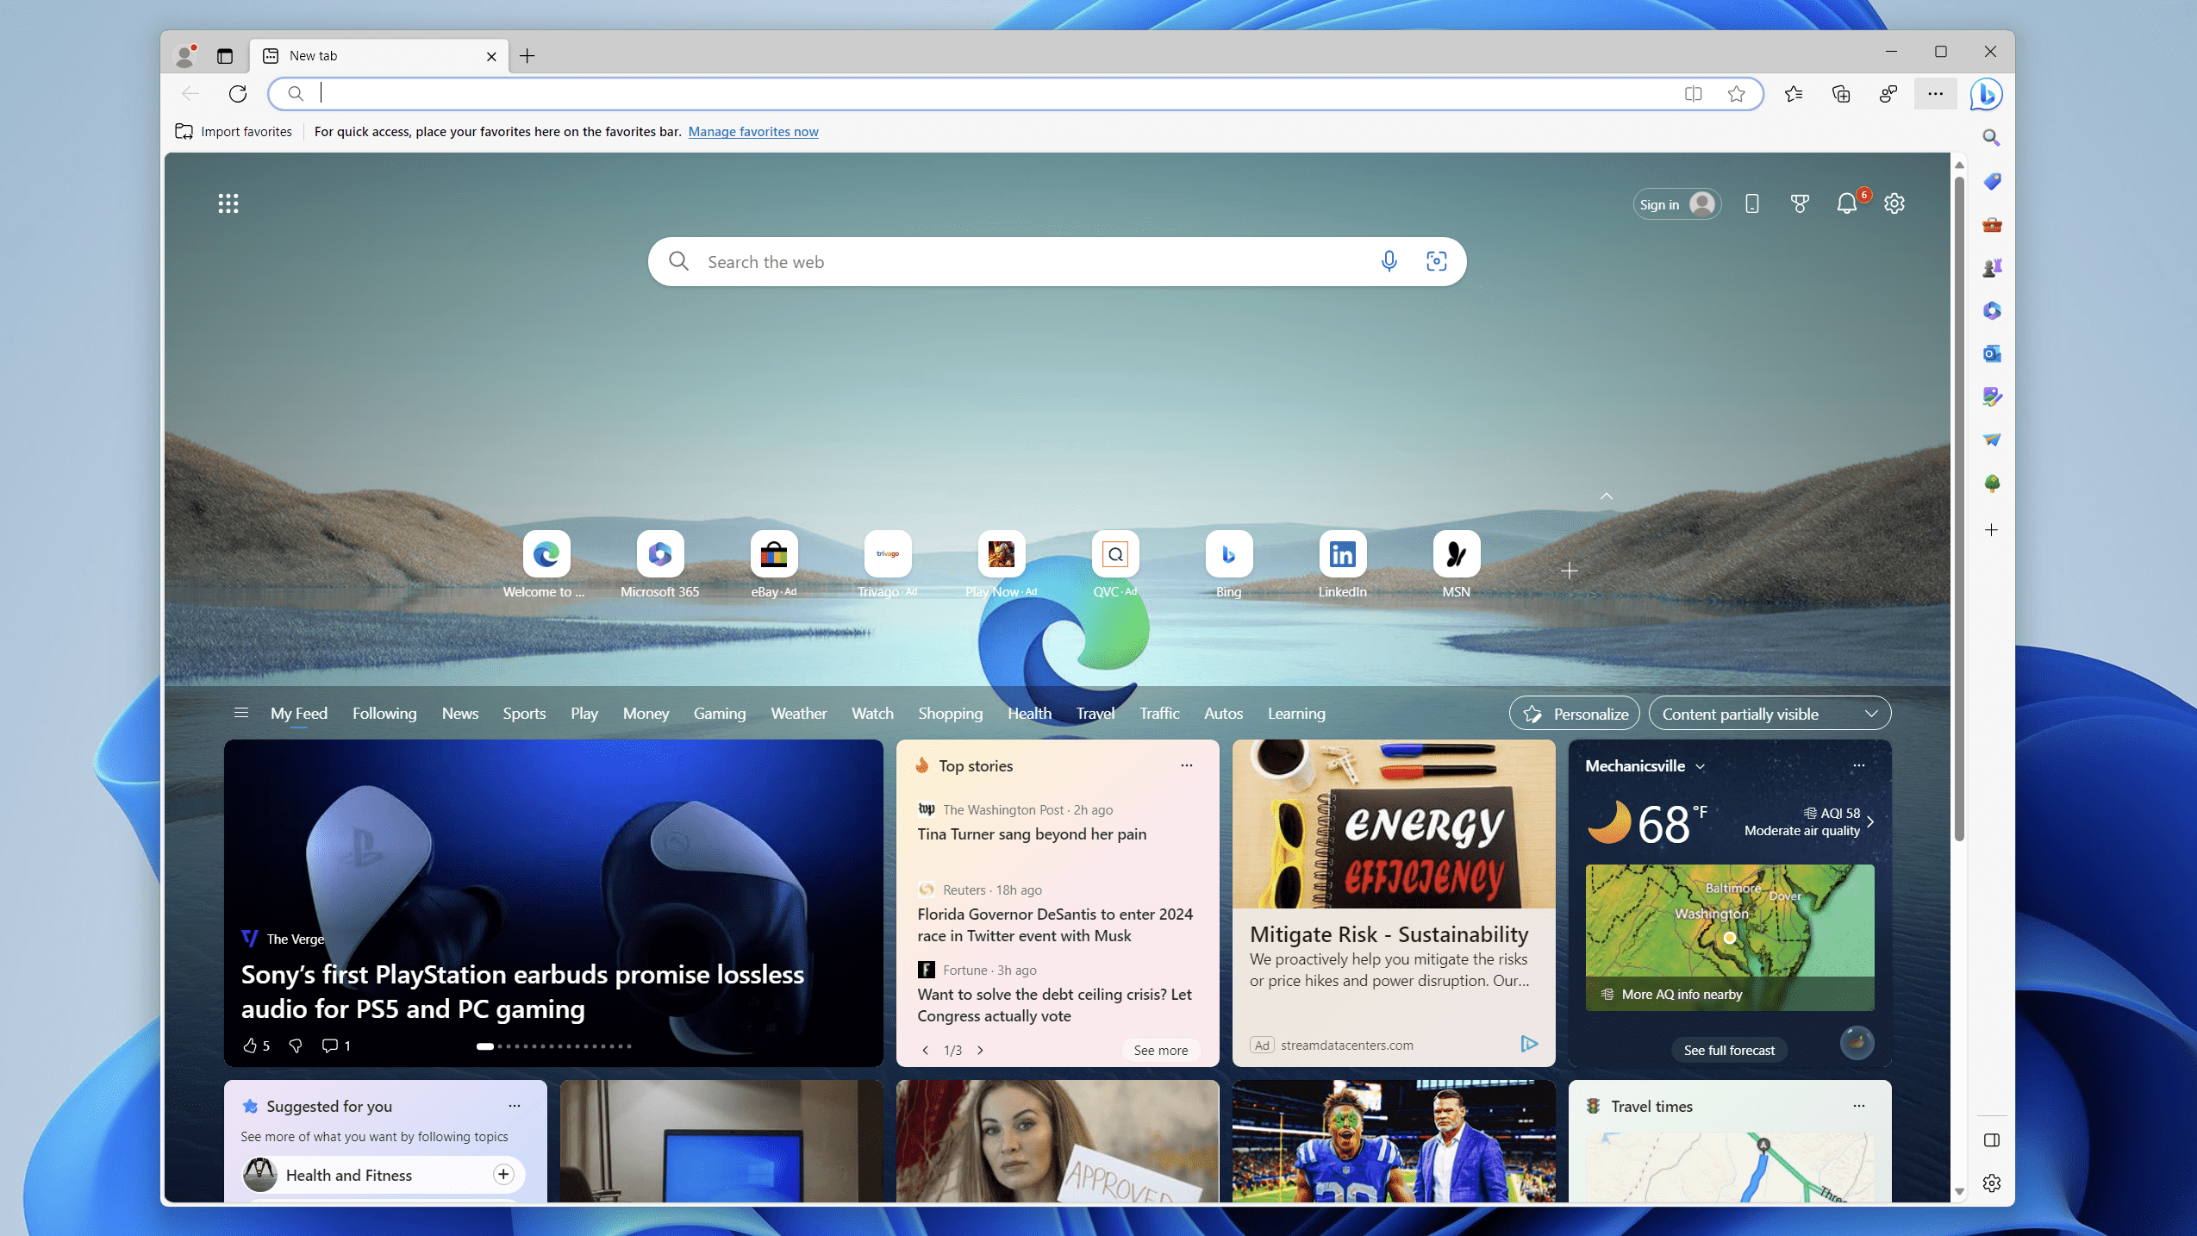Screen dimensions: 2197x1236
Task: Click the Manage favorites now link
Action: click(x=752, y=132)
